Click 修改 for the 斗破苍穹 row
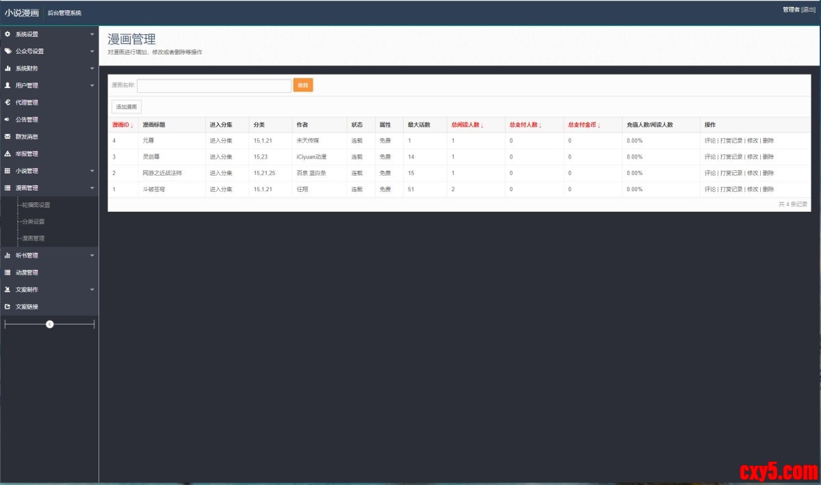Viewport: 821px width, 485px height. [x=753, y=189]
